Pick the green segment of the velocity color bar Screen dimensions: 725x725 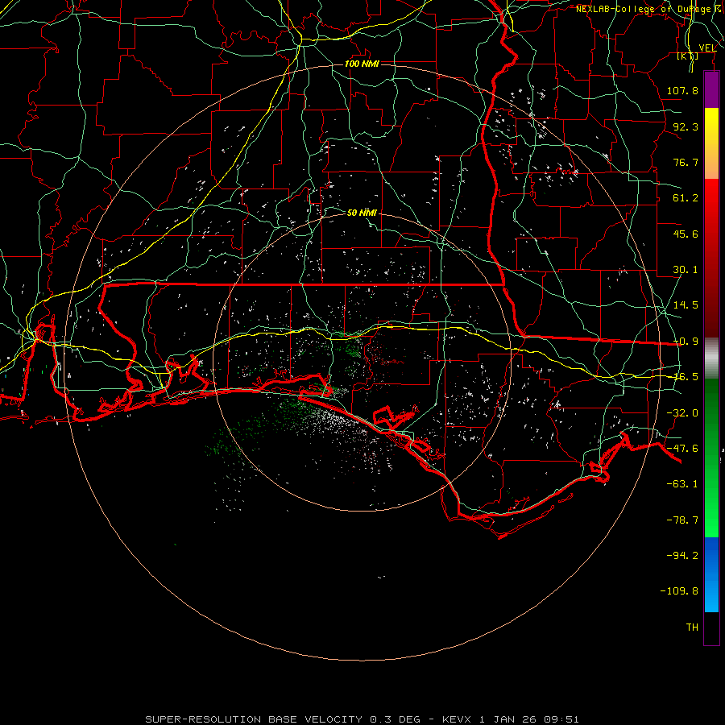pyautogui.click(x=711, y=458)
